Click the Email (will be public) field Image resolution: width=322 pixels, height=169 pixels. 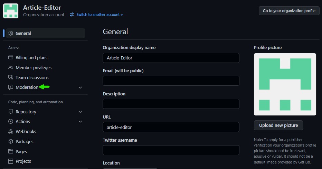(x=171, y=81)
